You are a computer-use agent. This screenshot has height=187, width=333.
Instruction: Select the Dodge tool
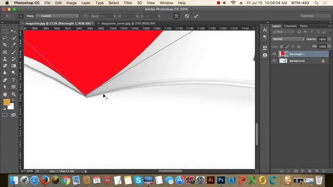click(x=14, y=73)
